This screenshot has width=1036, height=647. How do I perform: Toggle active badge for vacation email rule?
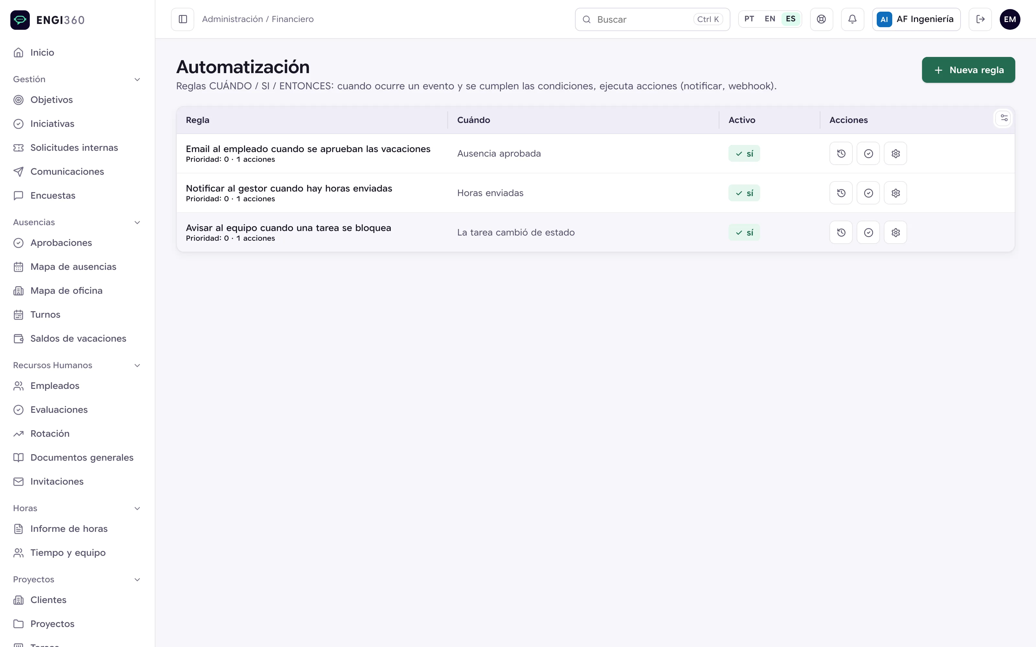coord(744,154)
